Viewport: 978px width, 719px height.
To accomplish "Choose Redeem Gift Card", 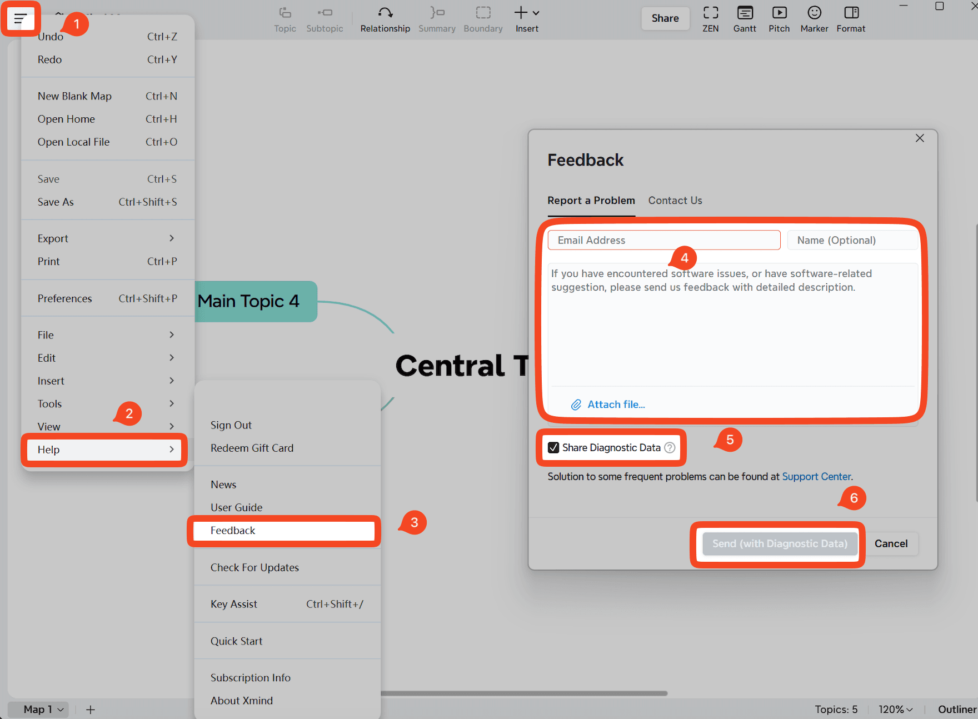I will pos(287,448).
